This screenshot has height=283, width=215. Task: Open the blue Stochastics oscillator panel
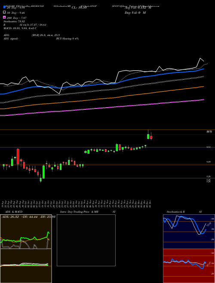(189, 232)
